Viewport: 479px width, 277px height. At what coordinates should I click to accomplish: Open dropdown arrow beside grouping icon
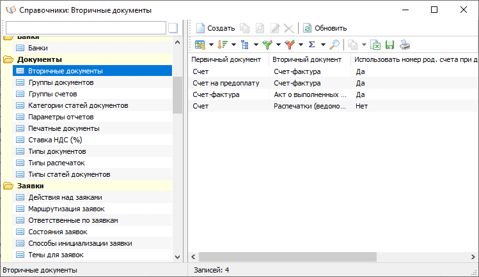(256, 45)
